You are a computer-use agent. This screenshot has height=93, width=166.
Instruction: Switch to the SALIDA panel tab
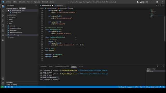51,66
